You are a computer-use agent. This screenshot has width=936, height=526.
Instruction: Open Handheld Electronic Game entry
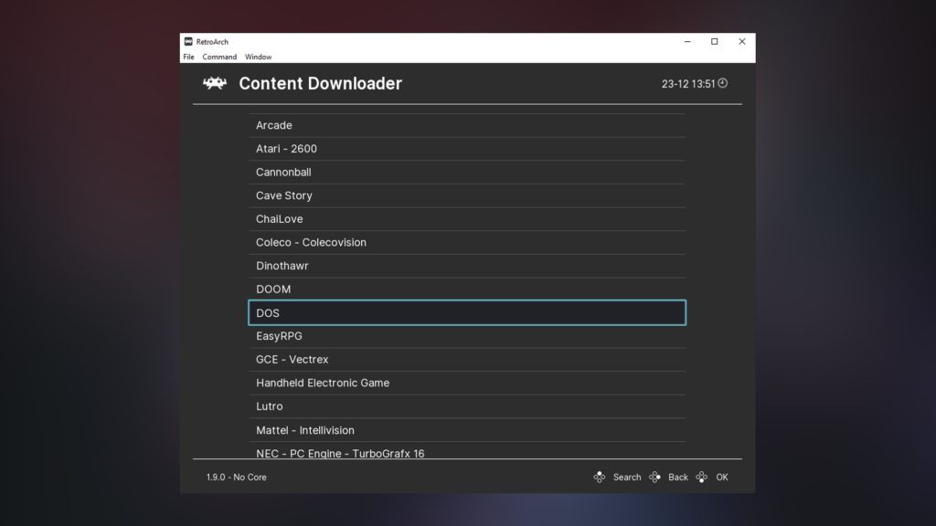click(467, 383)
